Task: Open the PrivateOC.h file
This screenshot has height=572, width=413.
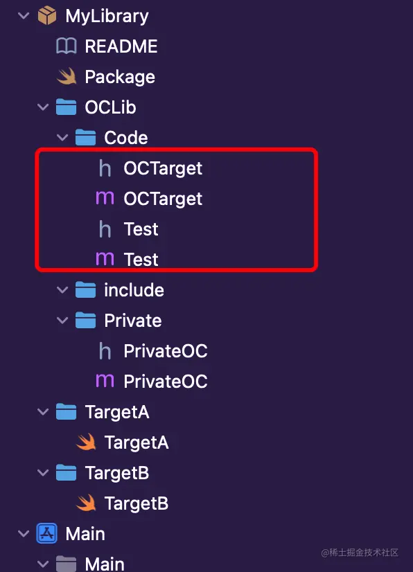Action: [x=166, y=350]
